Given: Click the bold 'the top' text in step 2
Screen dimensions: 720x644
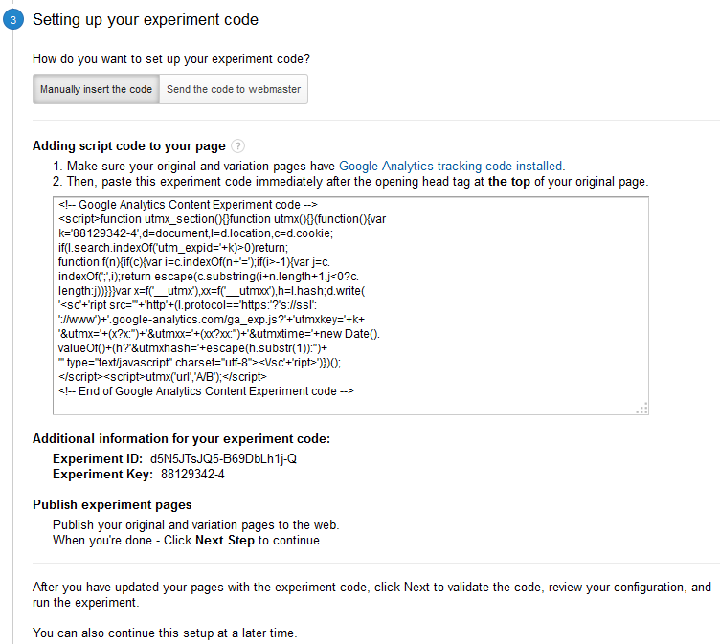Looking at the screenshot, I should (x=509, y=182).
